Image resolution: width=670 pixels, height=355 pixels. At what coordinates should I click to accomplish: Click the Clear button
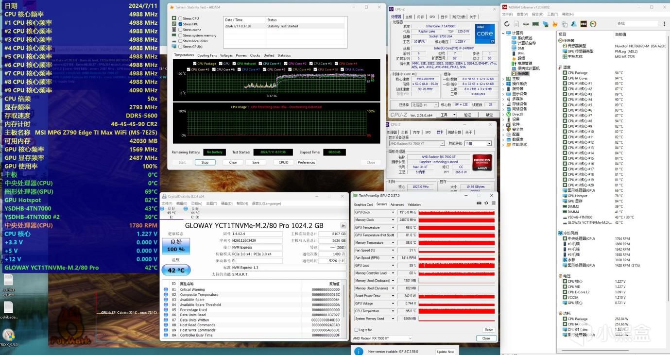[x=233, y=162]
